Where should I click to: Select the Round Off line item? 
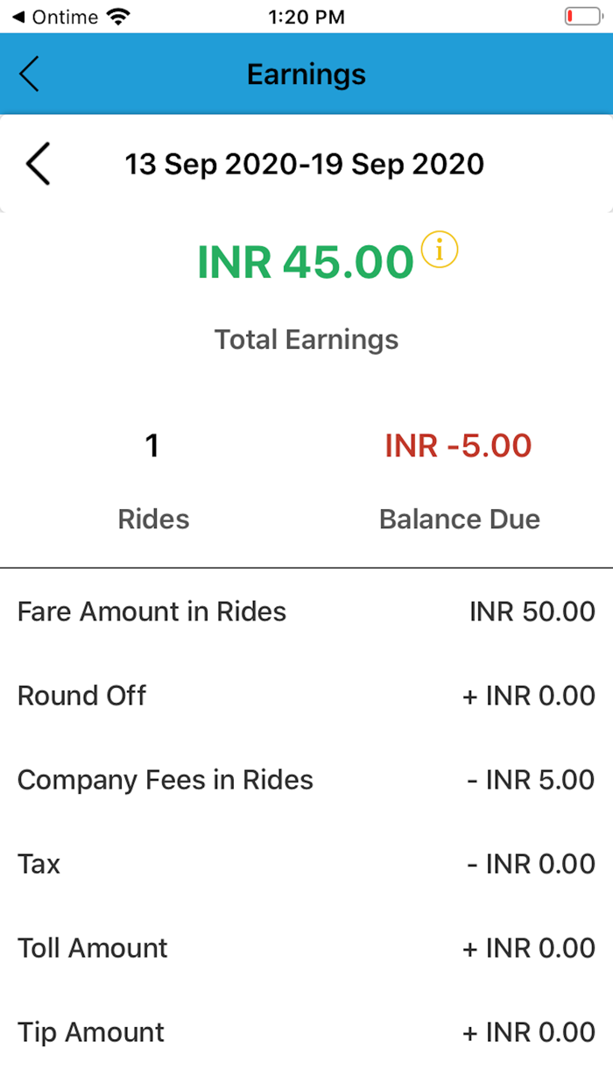coord(306,695)
